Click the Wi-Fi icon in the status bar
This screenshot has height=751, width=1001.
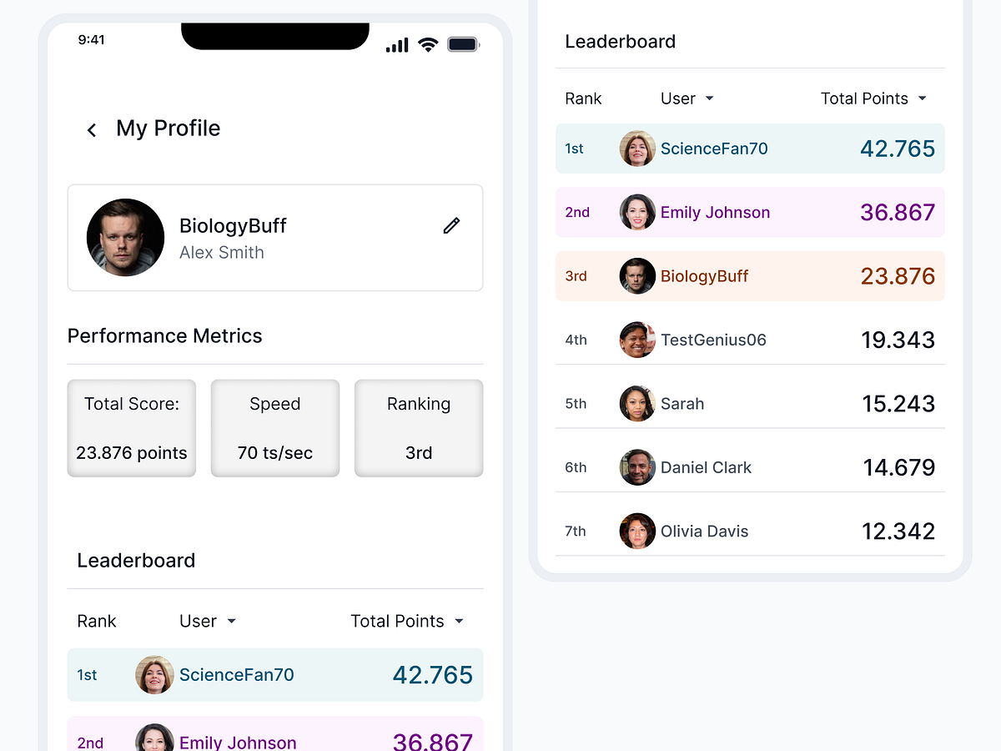coord(428,44)
